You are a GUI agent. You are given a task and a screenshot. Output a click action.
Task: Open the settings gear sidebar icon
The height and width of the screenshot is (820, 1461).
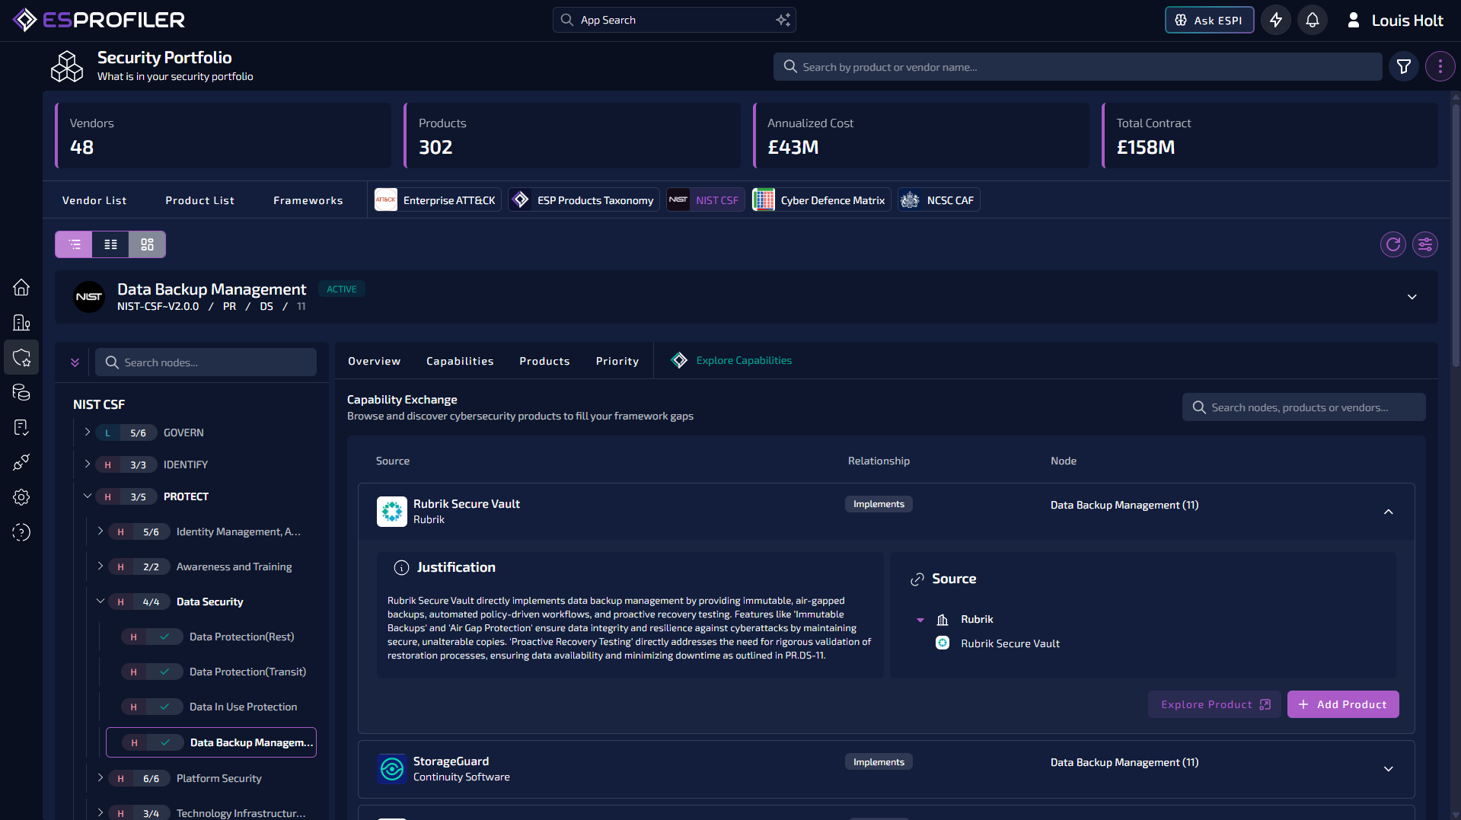[x=21, y=497]
